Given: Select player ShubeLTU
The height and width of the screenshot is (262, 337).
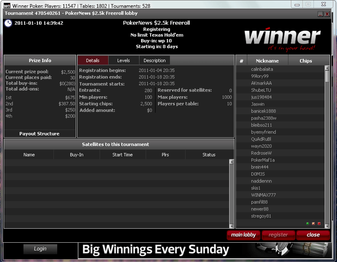Looking at the screenshot, I should 280,90.
